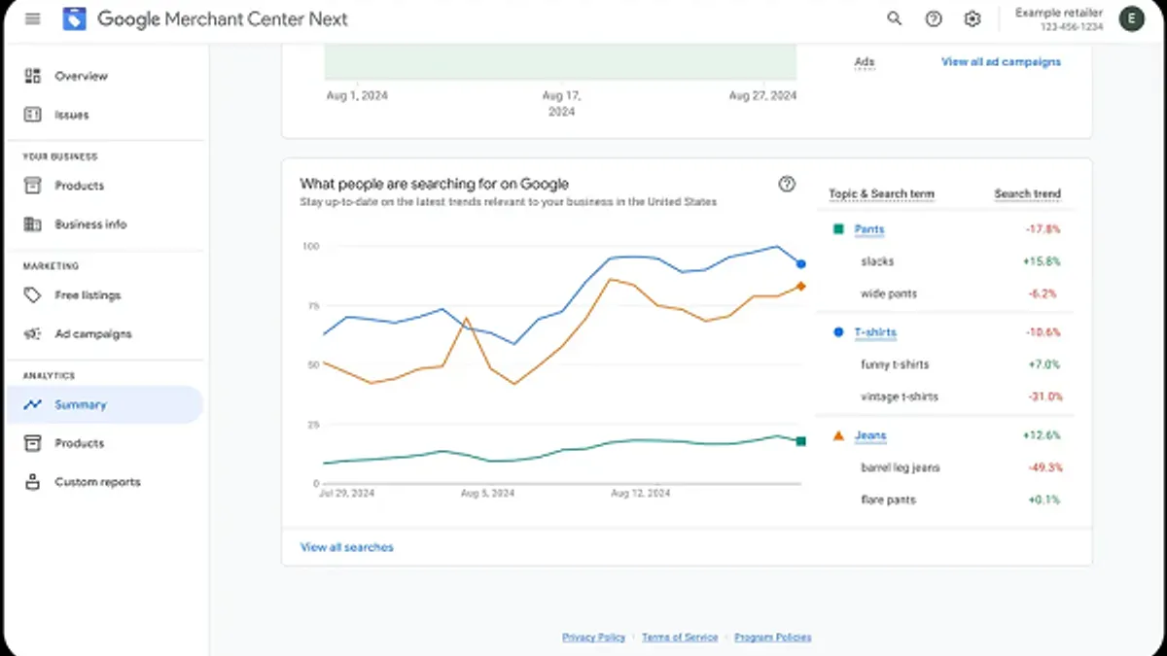Click the 'barrel leg jeans' search term
This screenshot has height=656, width=1167.
click(x=901, y=467)
